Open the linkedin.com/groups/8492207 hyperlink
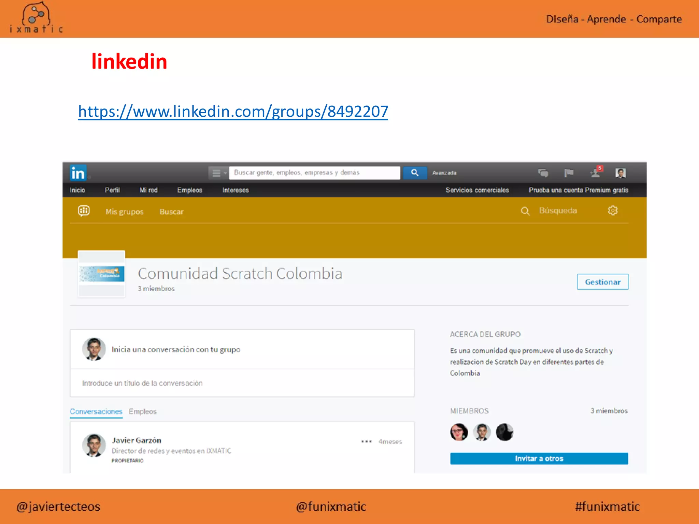This screenshot has width=699, height=524. point(233,112)
